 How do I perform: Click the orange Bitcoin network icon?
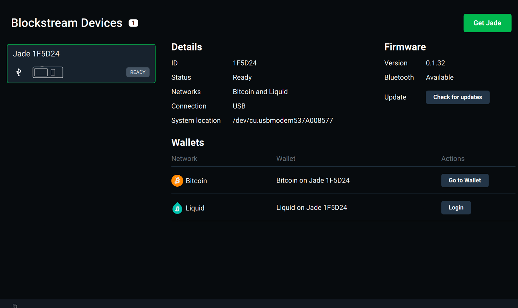coord(177,181)
